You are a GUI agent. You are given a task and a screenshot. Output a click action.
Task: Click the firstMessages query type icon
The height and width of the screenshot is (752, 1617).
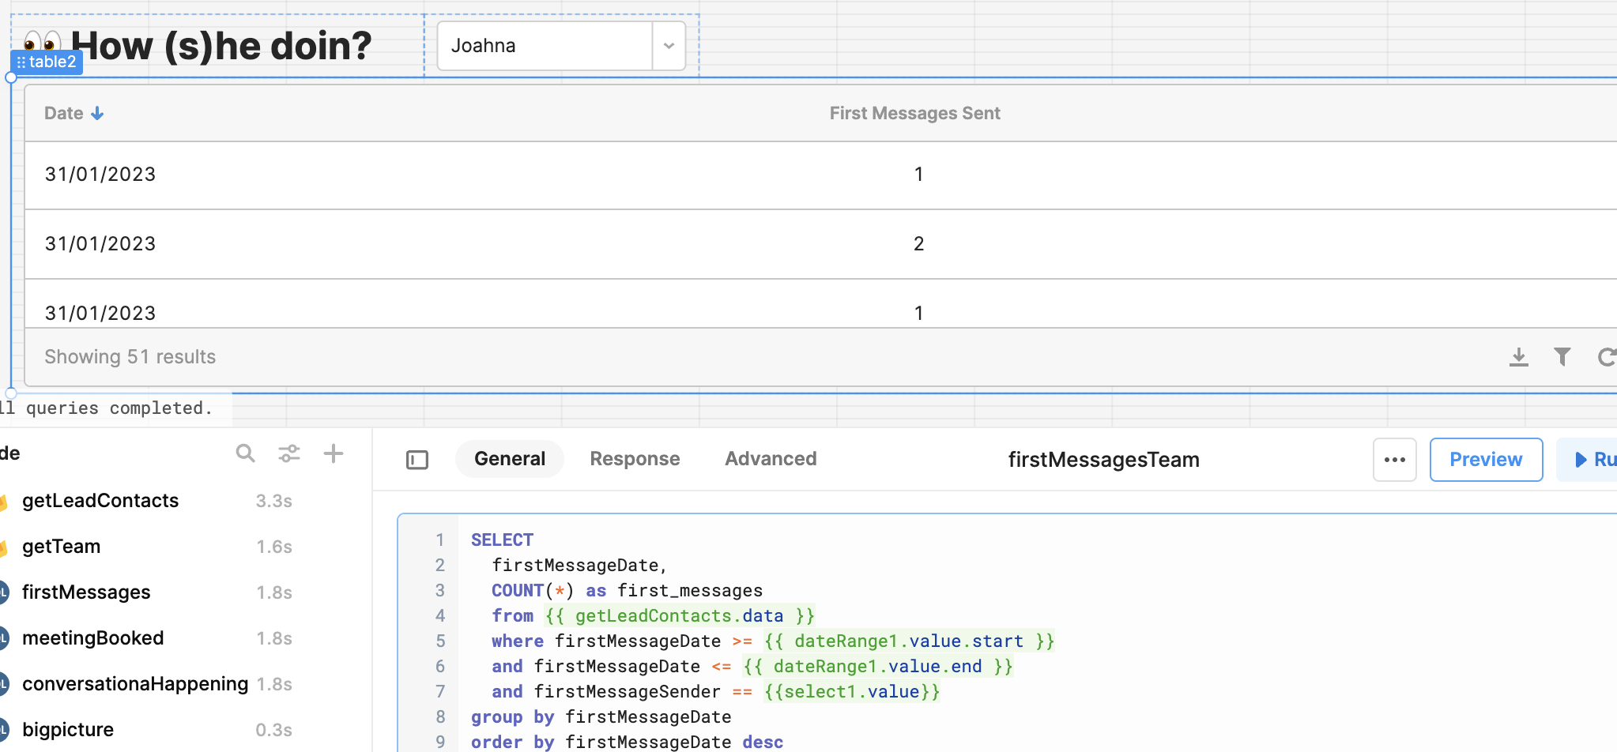pyautogui.click(x=5, y=592)
